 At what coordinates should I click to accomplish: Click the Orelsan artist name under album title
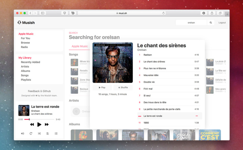tap(142, 50)
